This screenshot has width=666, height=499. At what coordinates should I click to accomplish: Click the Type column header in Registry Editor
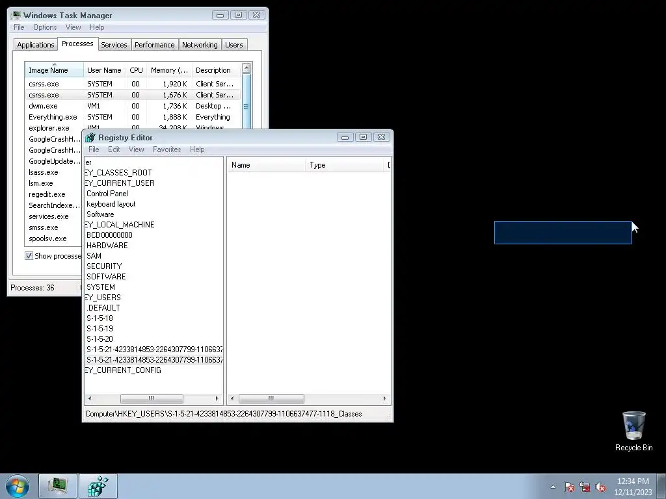tap(344, 165)
